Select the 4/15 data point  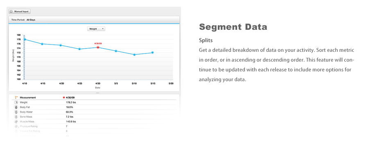click(x=42, y=44)
